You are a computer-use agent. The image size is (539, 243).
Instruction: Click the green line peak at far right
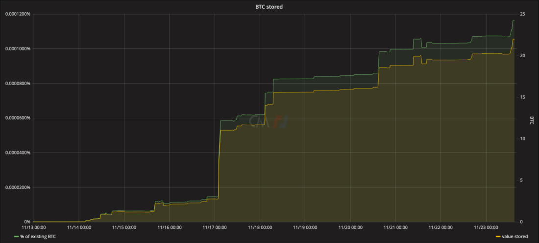(x=513, y=21)
